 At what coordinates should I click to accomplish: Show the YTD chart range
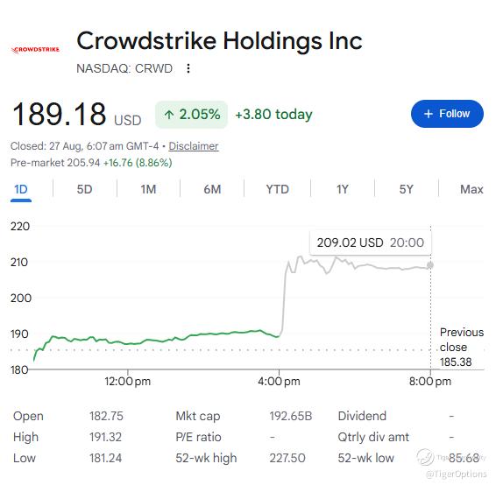coord(278,190)
